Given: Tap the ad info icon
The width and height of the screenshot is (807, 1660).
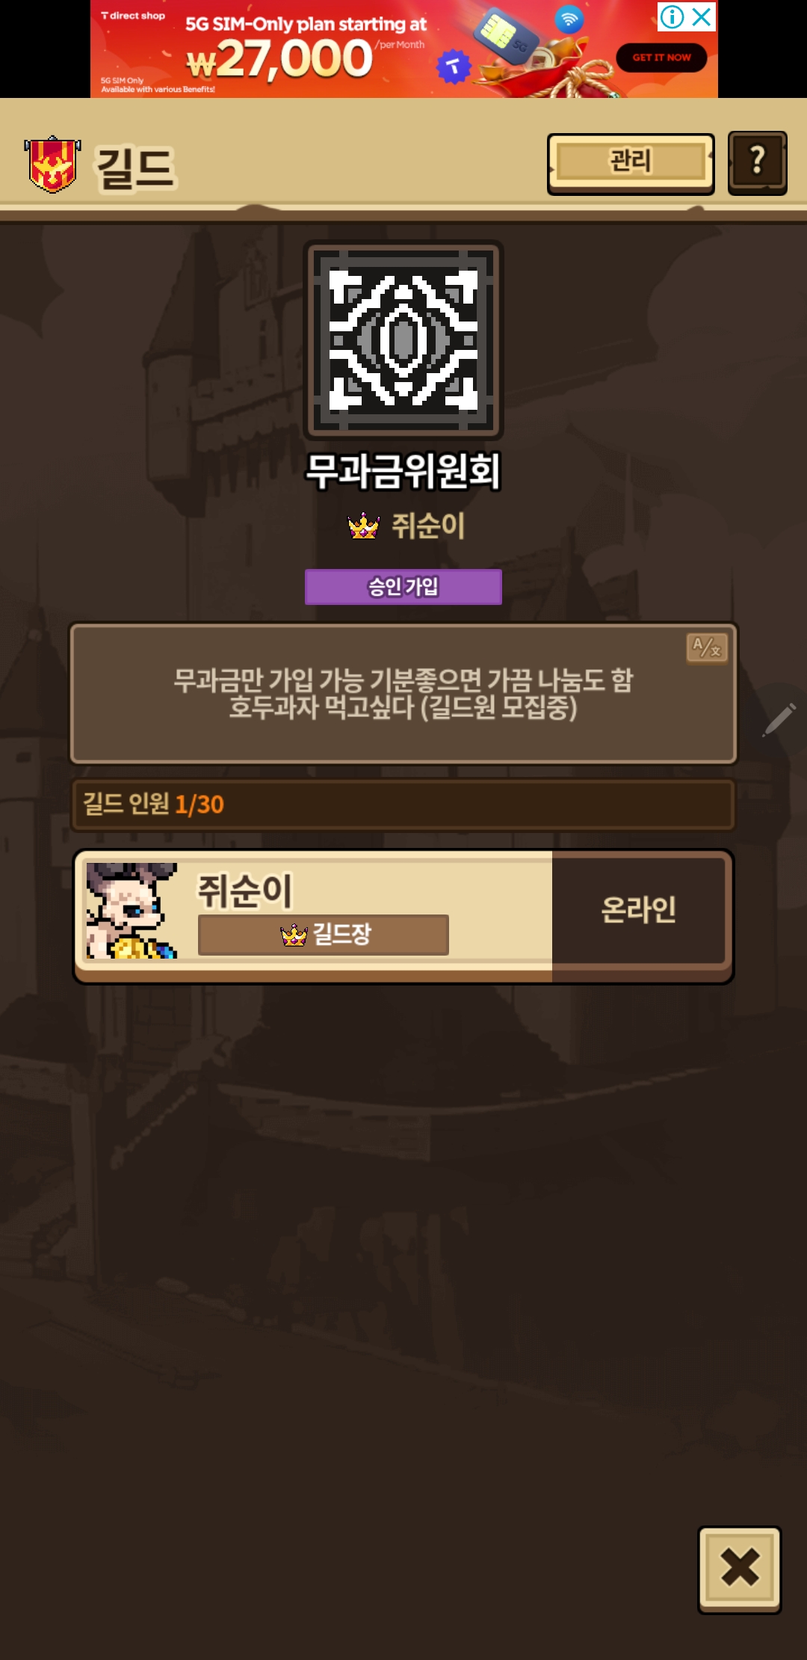Looking at the screenshot, I should (672, 16).
